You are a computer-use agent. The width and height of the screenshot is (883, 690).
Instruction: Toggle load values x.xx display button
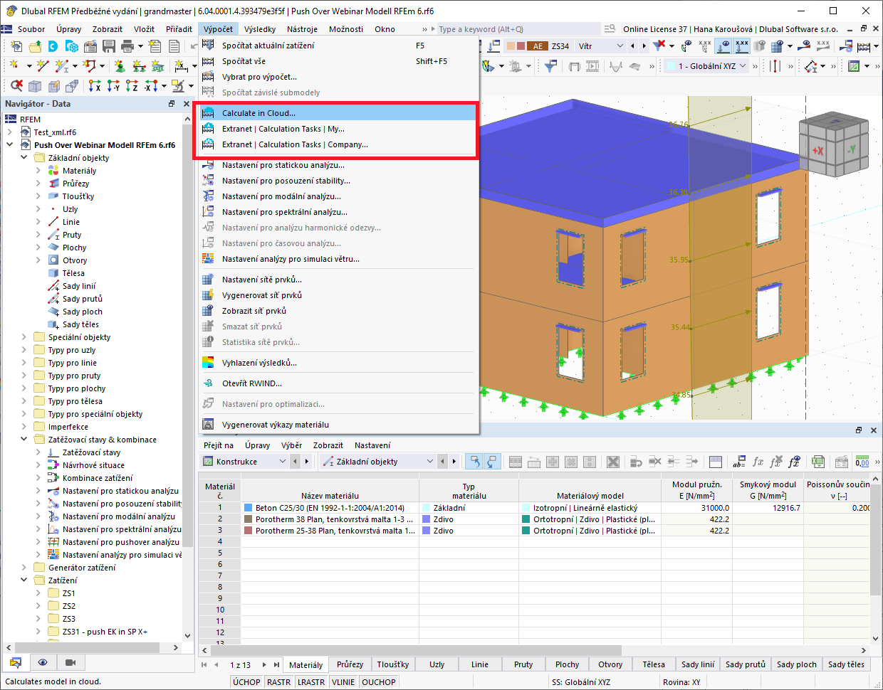[742, 46]
